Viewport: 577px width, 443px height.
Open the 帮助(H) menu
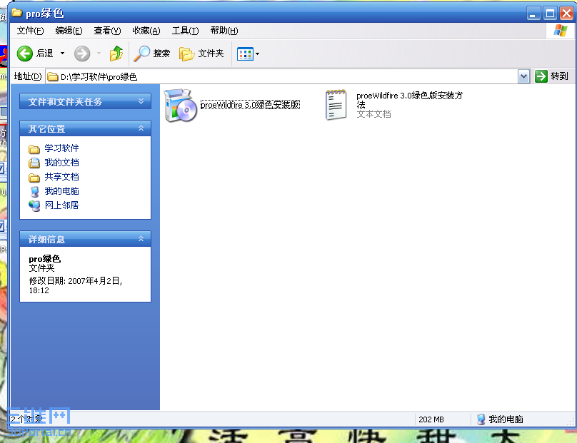[224, 31]
